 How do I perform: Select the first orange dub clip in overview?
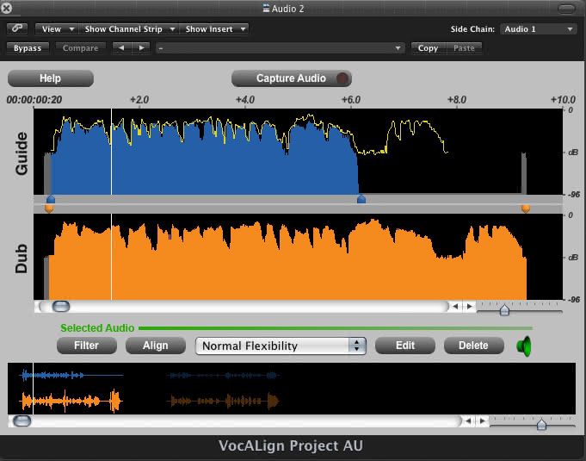71,402
